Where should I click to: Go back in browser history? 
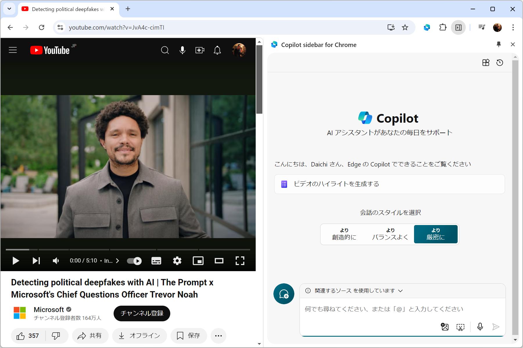[10, 28]
